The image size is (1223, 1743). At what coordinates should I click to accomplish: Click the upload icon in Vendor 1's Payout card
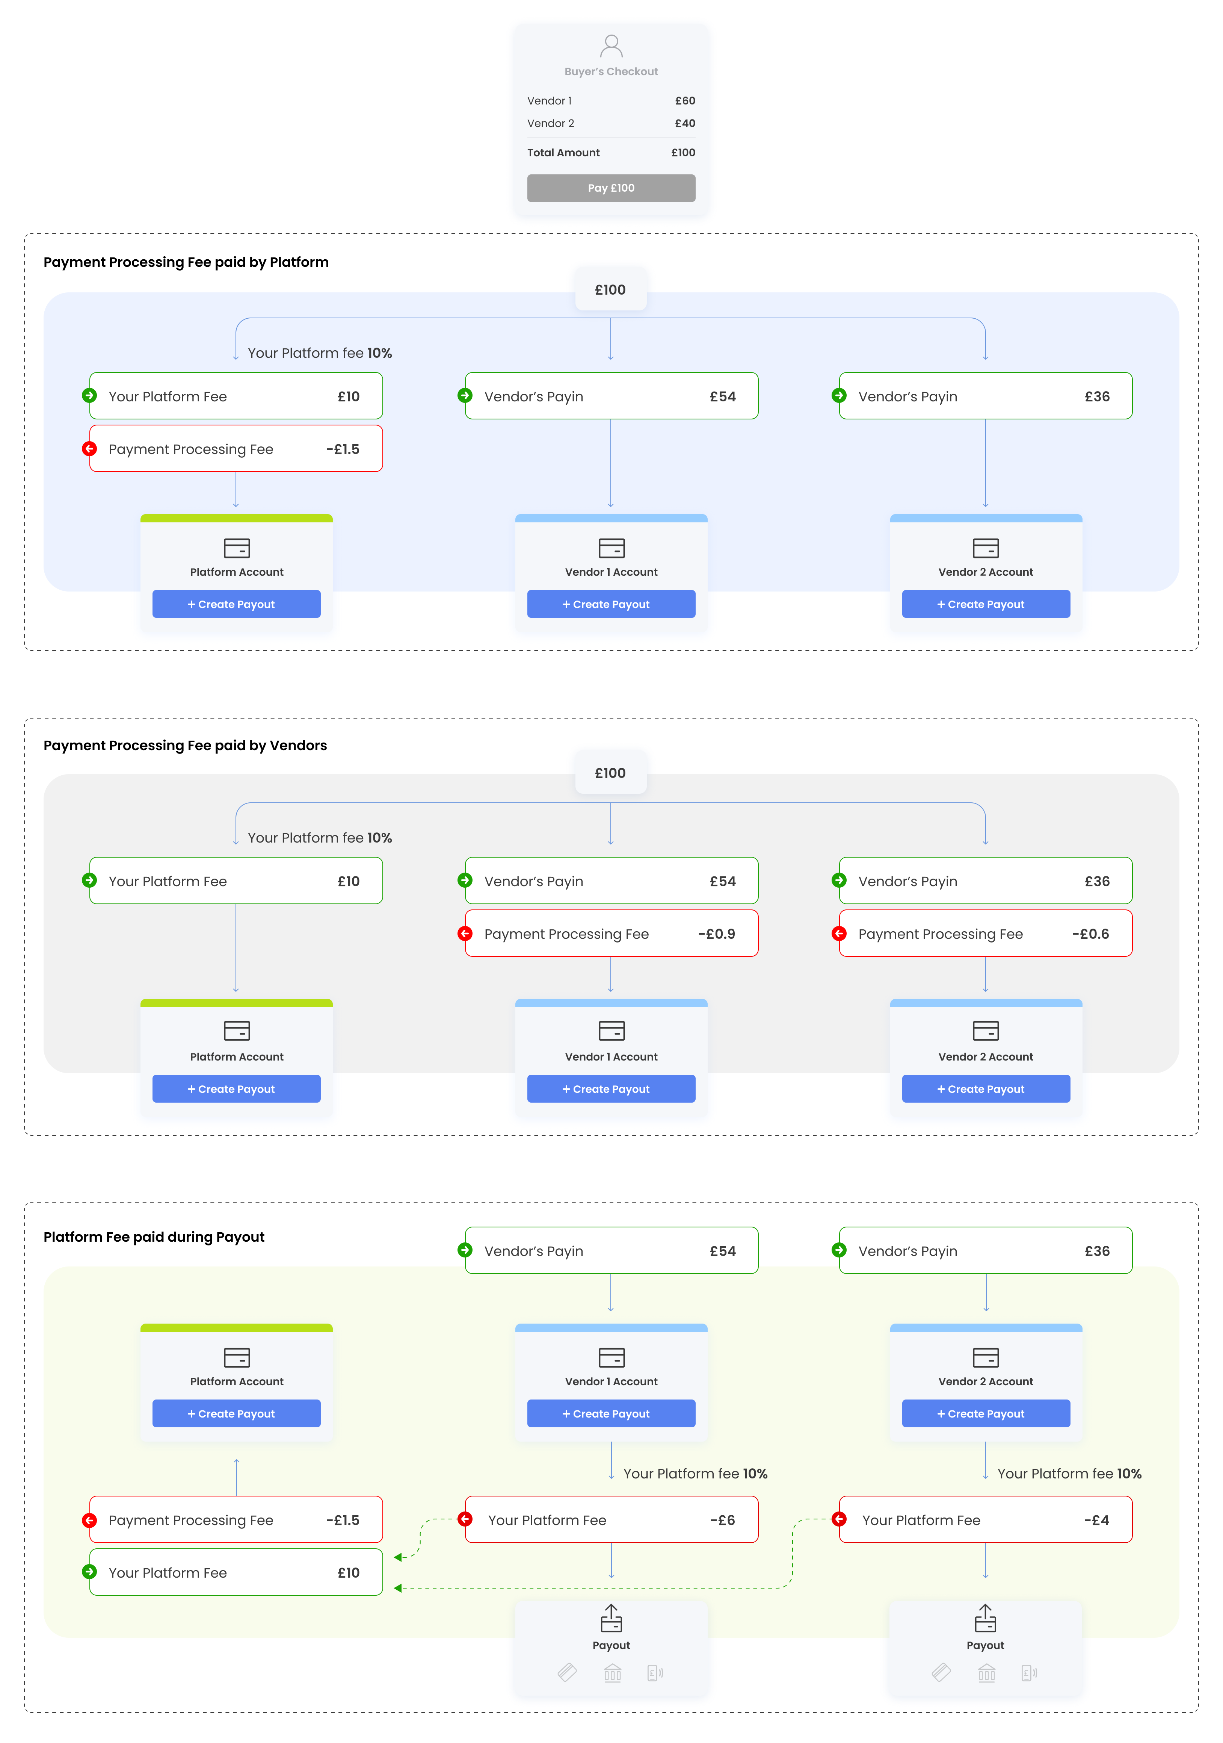click(611, 1618)
